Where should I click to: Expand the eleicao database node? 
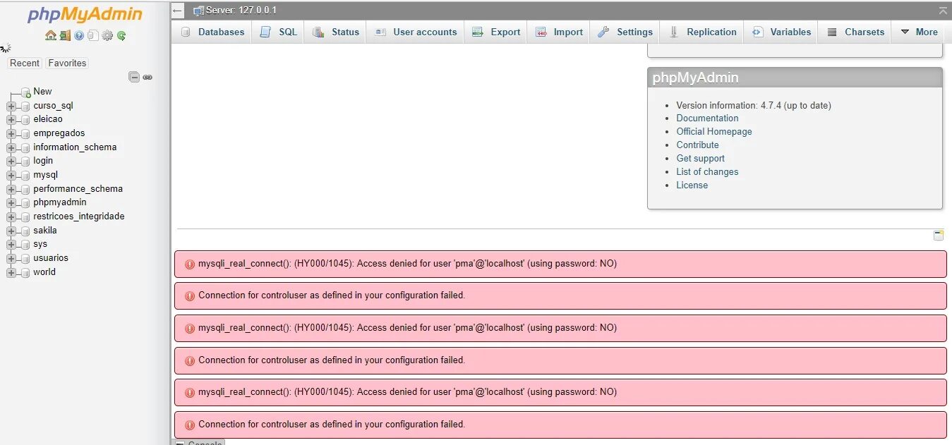point(11,119)
